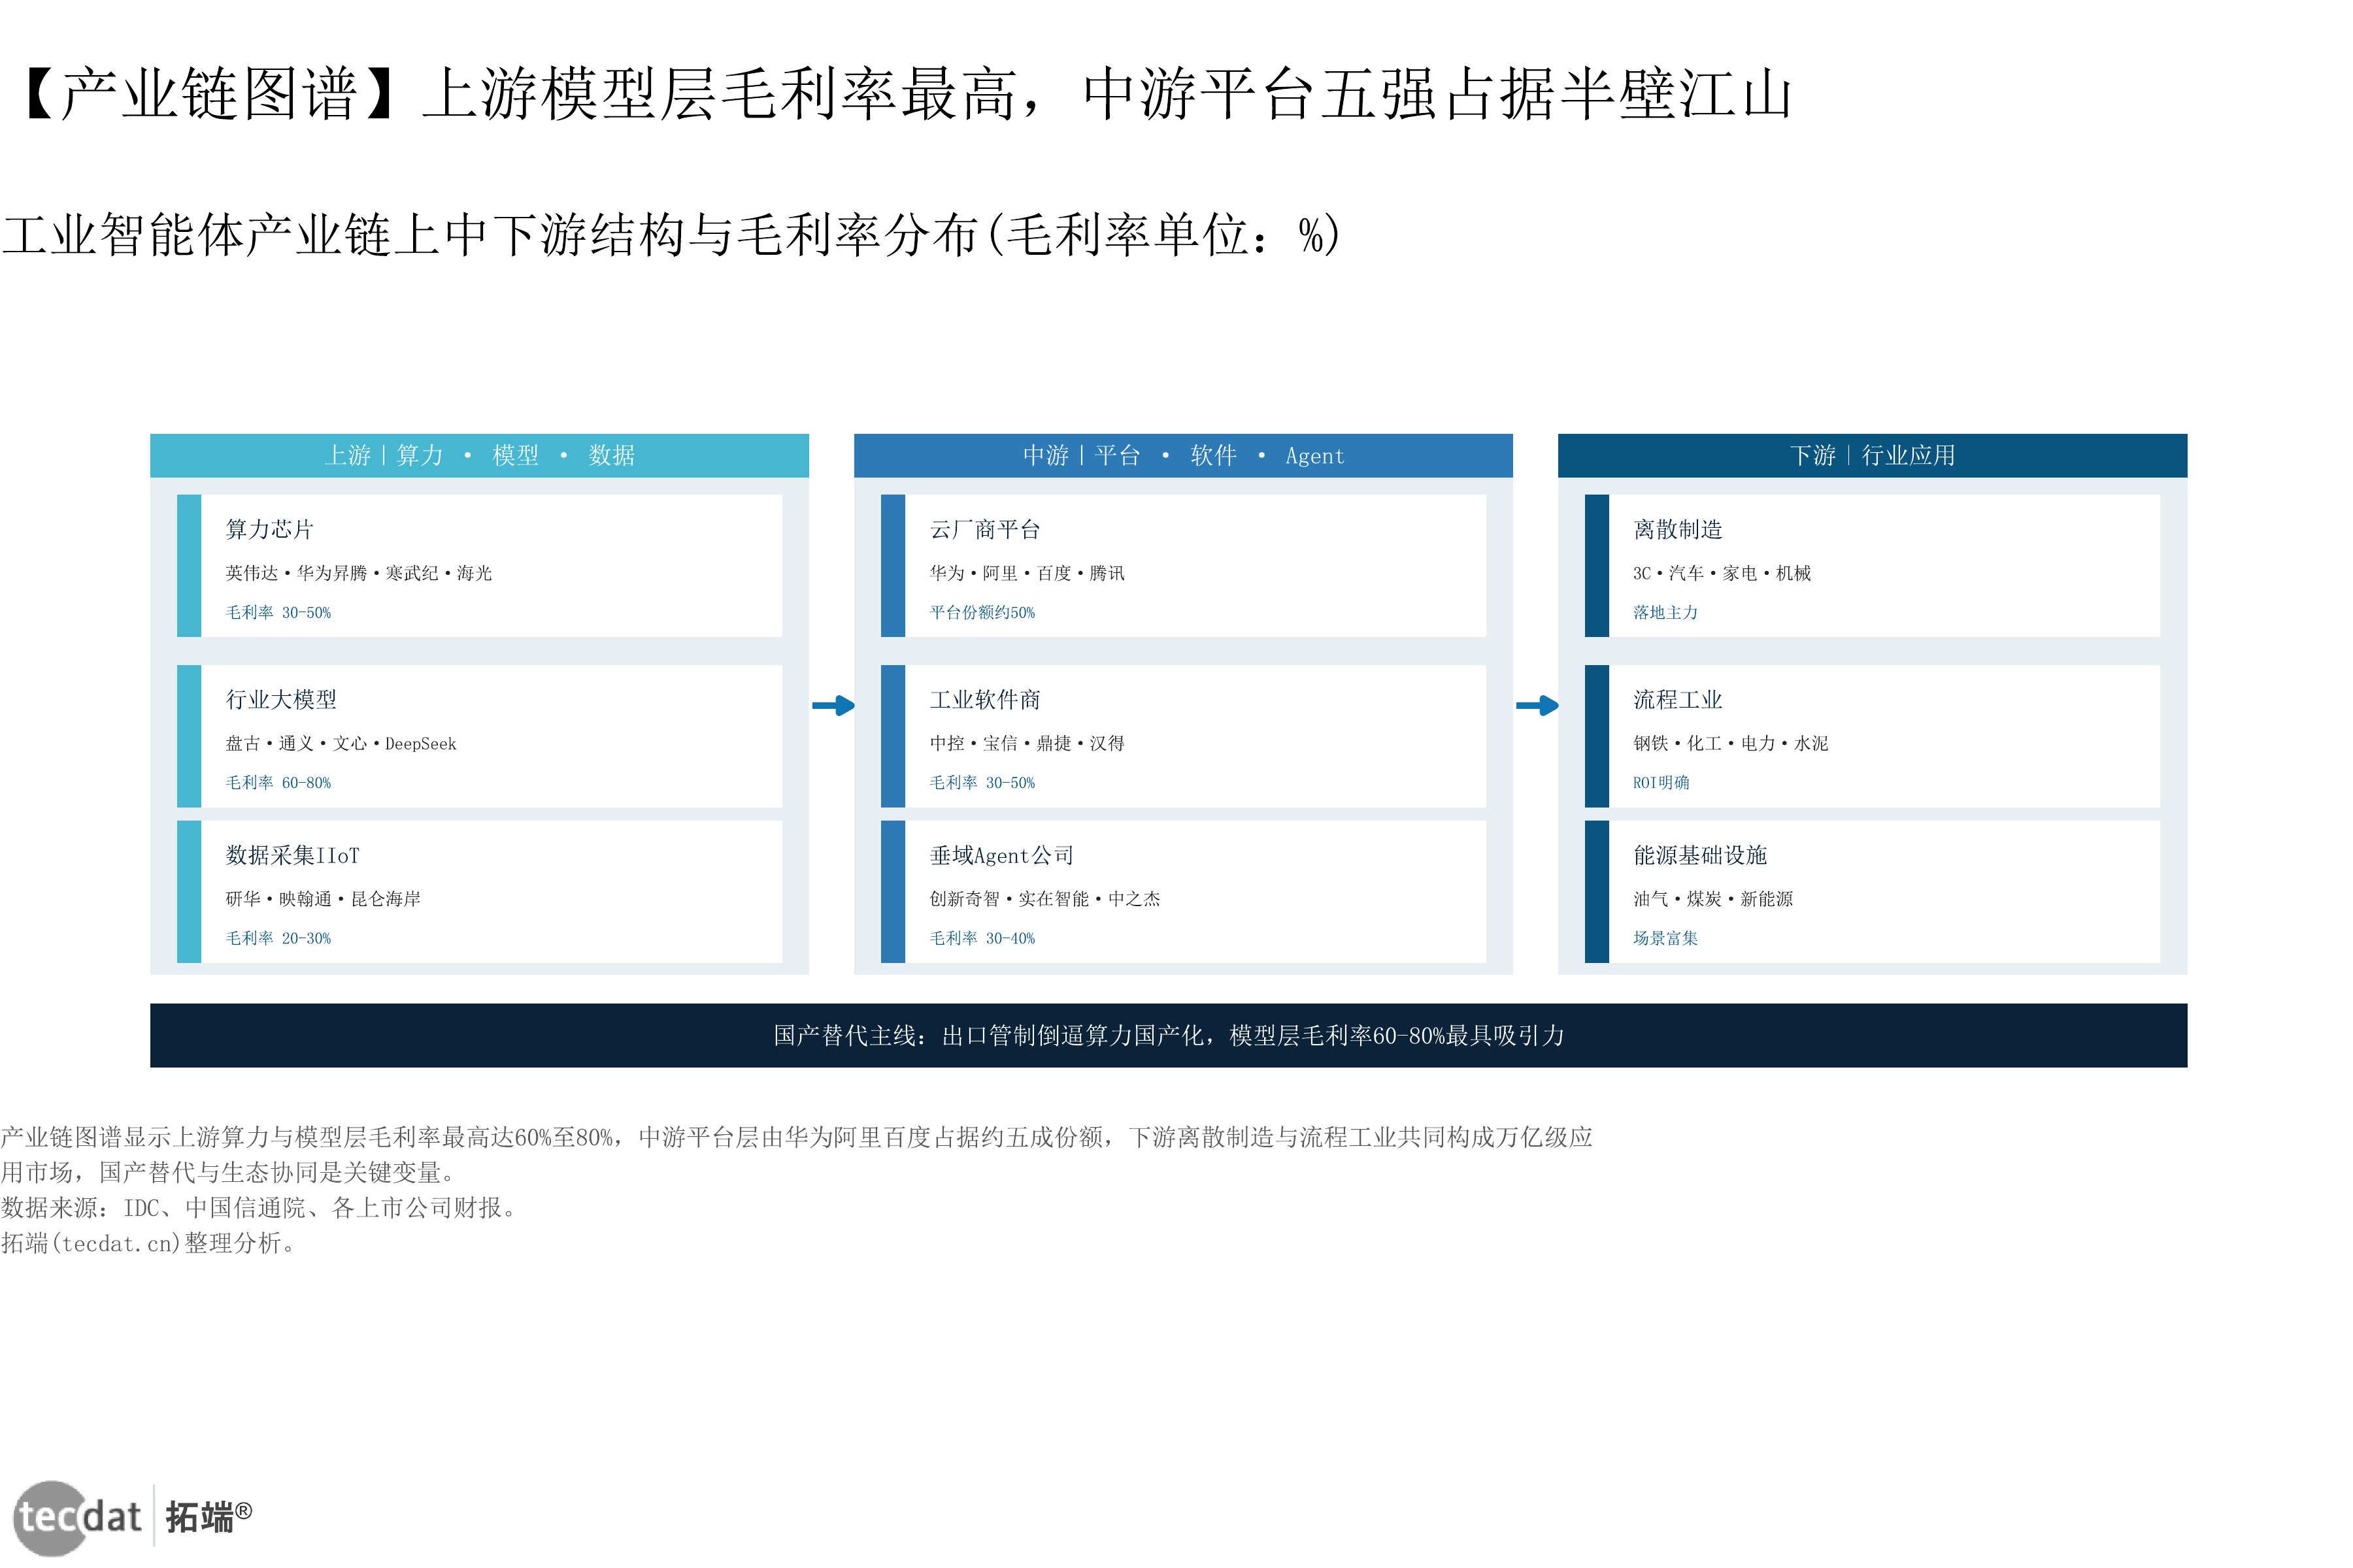The height and width of the screenshot is (1568, 2353).
Task: Click the tecdat 拓端 logo
Action: tap(133, 1517)
